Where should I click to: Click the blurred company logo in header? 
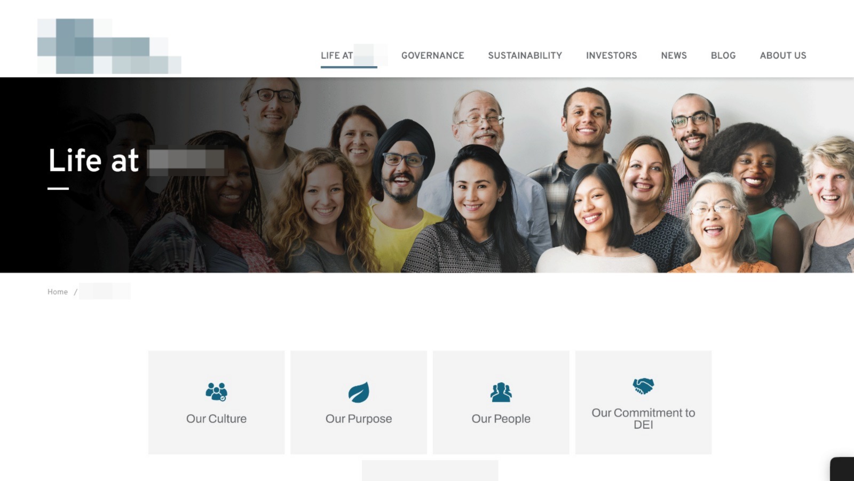109,46
